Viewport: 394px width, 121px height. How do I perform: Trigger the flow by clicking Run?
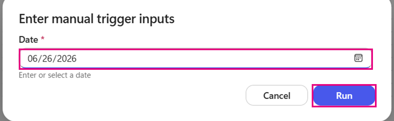coord(344,96)
